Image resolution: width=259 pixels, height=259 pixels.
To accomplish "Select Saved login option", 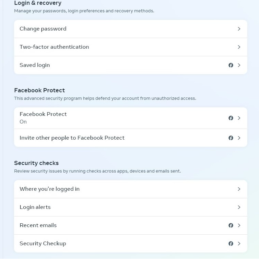I will coord(131,65).
